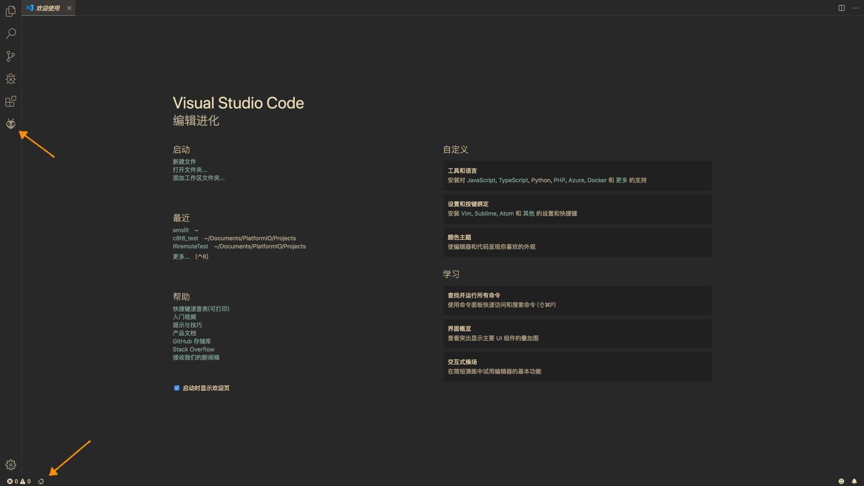
Task: Open the PlatformIO sidebar icon
Action: 11,124
